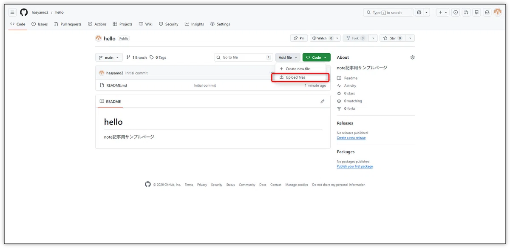510x248 pixels.
Task: View the 0 Tags link
Action: (158, 57)
